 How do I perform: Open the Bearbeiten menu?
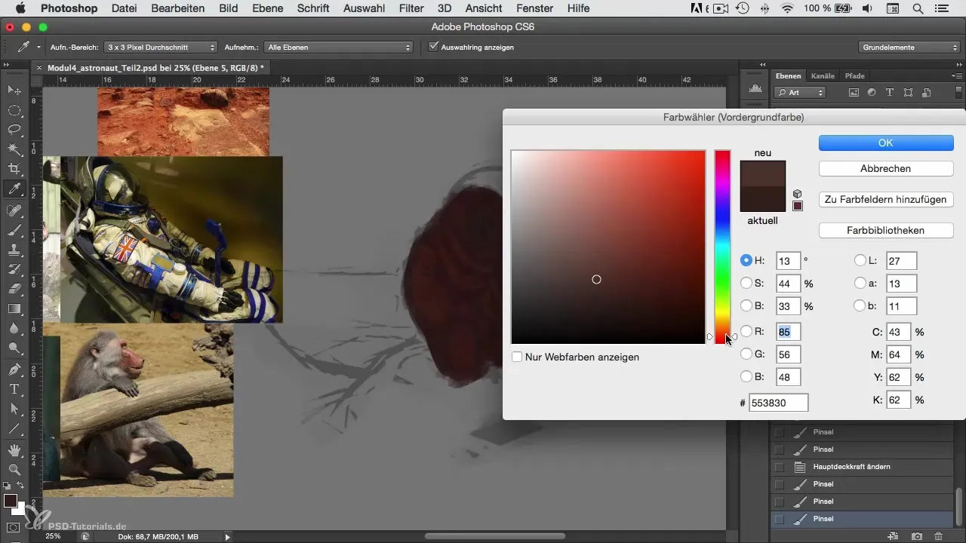point(177,8)
